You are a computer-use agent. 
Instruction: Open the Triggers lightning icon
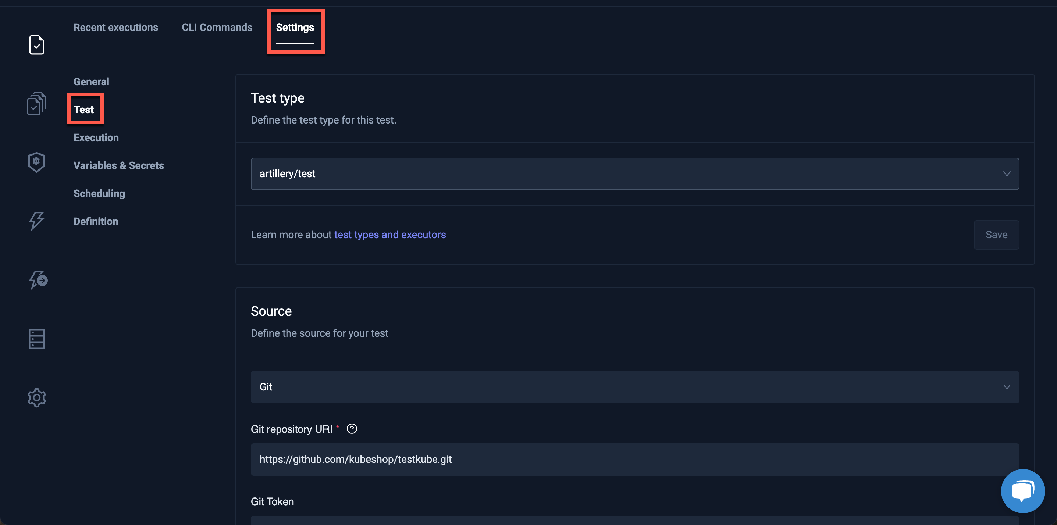point(36,221)
